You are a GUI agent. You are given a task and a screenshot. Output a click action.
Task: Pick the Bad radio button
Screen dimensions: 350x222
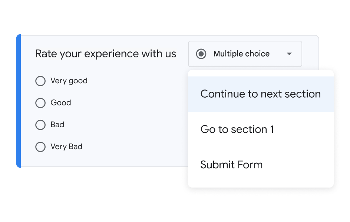point(40,125)
